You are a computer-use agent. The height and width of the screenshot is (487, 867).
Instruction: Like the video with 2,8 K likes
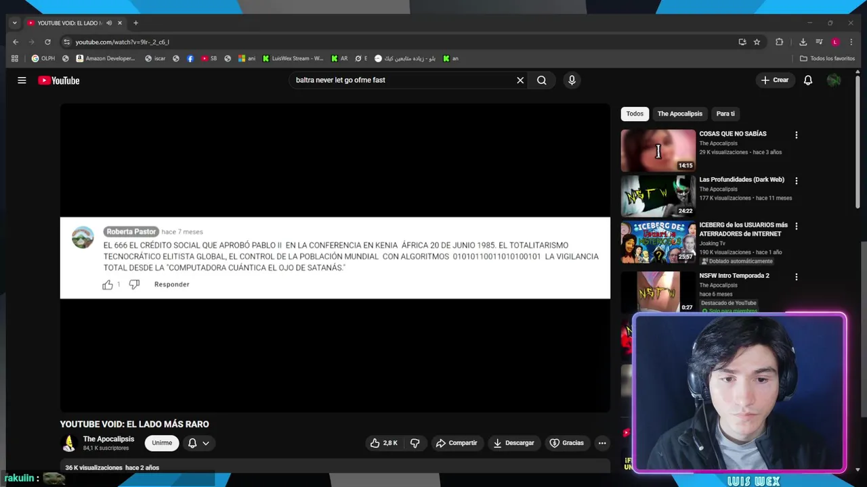coord(384,443)
